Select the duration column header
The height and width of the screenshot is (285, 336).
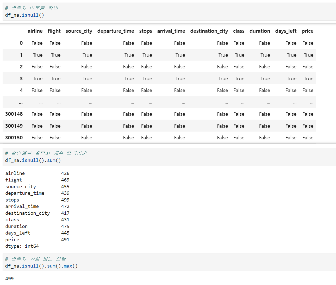[x=260, y=31]
